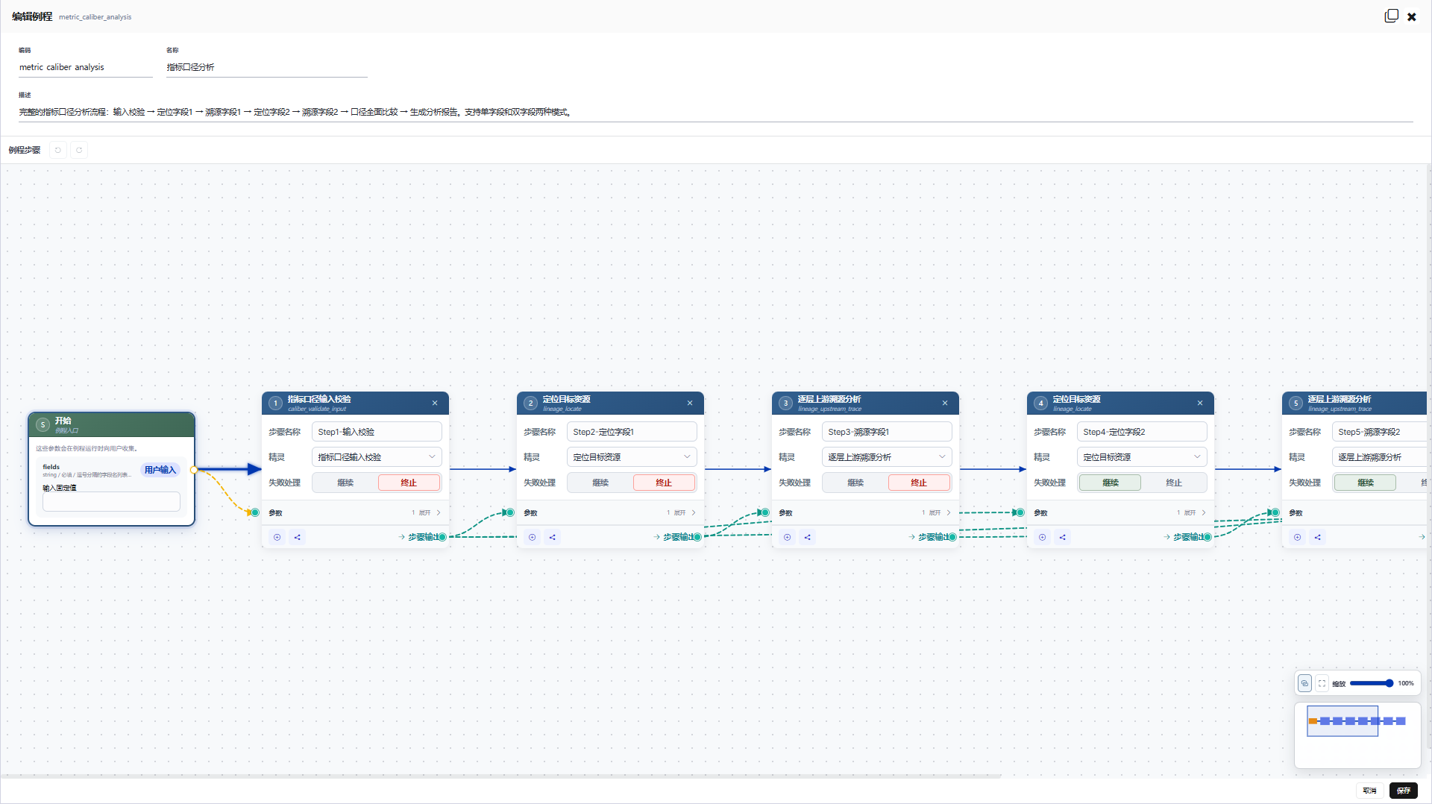Click the branch icon in step 2 footer
Image resolution: width=1432 pixels, height=804 pixels.
[553, 537]
